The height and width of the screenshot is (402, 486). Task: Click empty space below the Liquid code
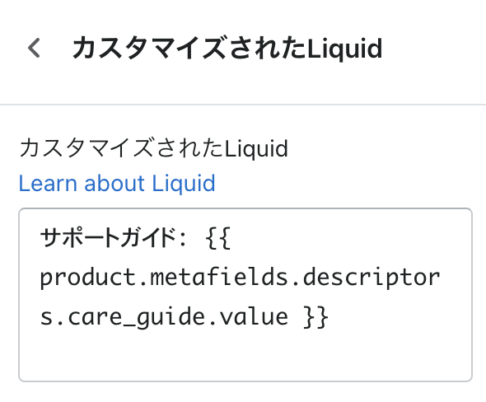coord(245,357)
